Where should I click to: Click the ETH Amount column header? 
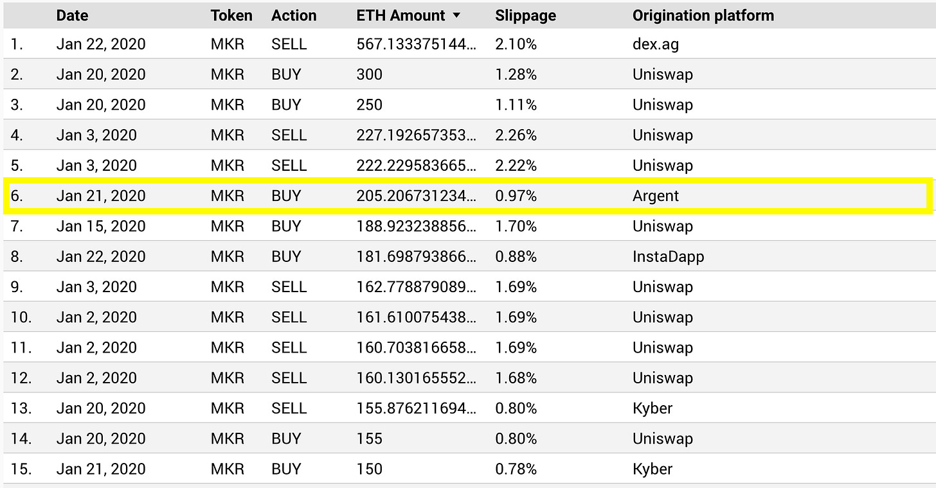click(401, 15)
